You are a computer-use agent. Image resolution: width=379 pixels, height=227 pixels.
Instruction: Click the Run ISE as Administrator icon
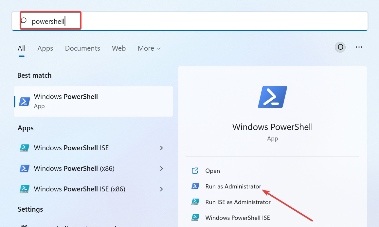195,202
